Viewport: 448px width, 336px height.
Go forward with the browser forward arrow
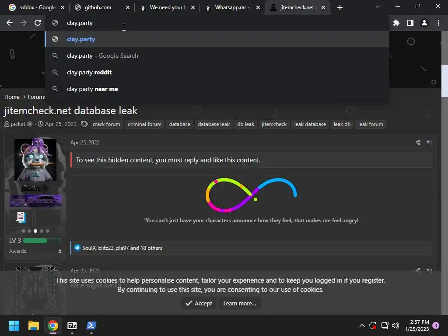pos(24,23)
